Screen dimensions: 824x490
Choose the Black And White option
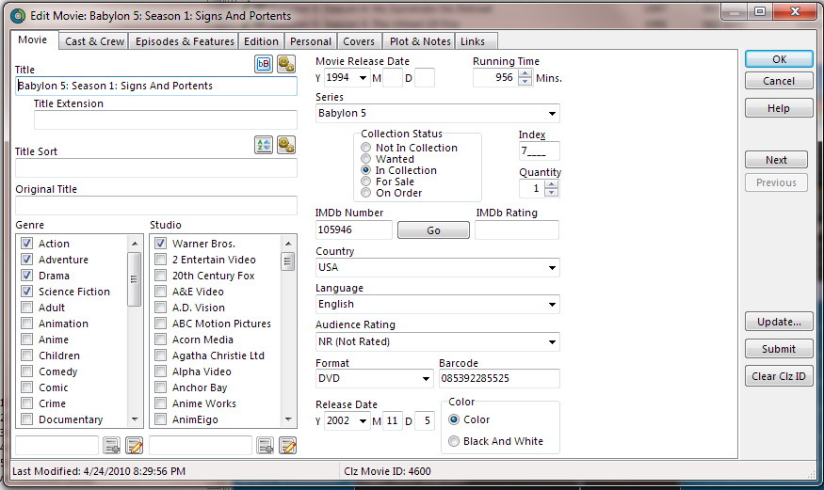(454, 441)
